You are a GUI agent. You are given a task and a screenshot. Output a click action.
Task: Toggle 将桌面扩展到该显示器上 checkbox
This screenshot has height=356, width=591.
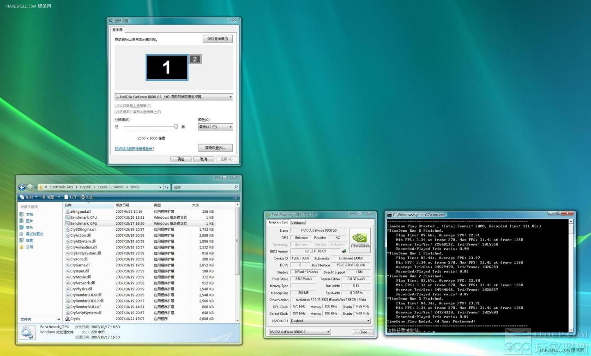pyautogui.click(x=116, y=112)
